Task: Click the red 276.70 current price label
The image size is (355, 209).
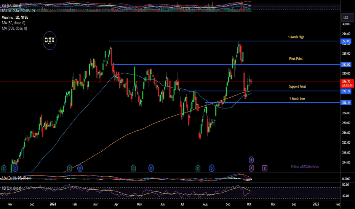Action: coord(347,83)
